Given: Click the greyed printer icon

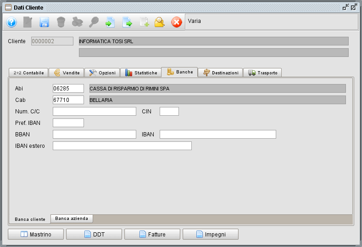Looking at the screenshot, I should point(78,22).
